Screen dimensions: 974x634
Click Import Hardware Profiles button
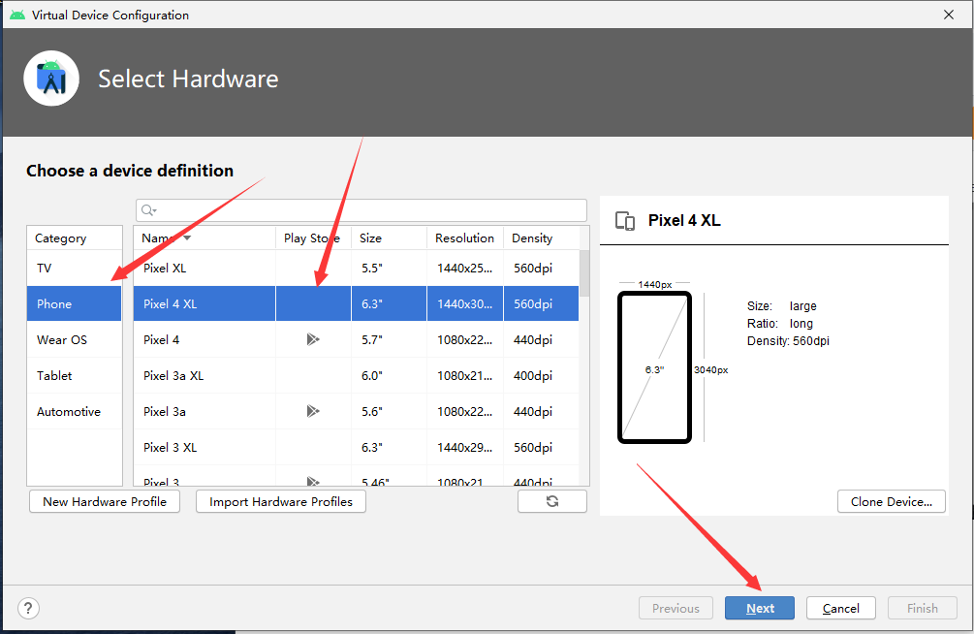(x=281, y=501)
